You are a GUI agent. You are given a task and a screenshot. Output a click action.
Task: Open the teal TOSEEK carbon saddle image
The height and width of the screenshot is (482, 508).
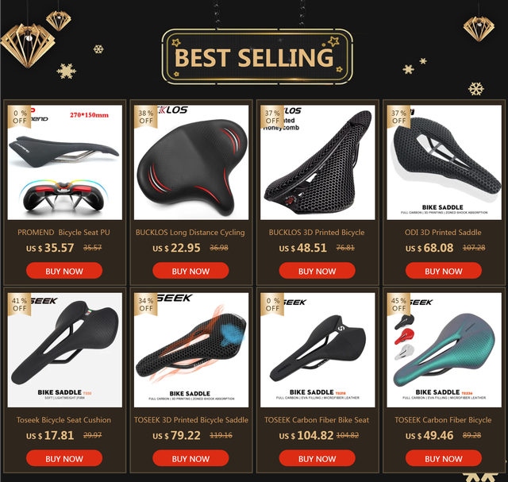tap(444, 350)
